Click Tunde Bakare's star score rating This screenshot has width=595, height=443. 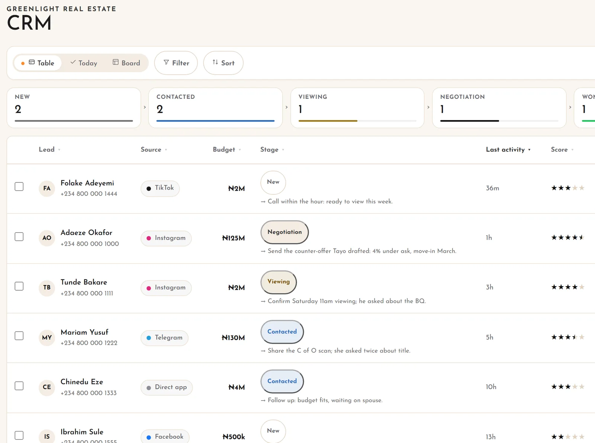pos(568,287)
